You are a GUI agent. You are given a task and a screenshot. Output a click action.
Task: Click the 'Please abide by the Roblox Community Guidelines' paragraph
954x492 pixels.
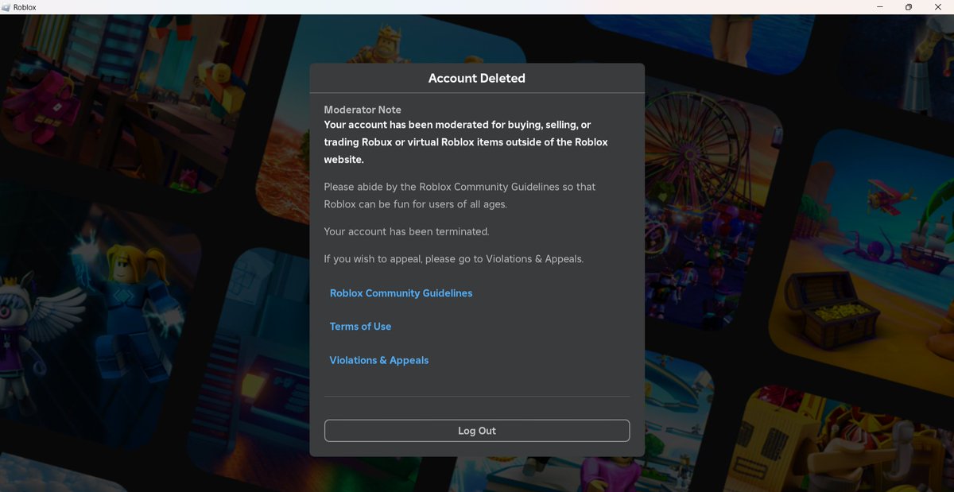[460, 196]
